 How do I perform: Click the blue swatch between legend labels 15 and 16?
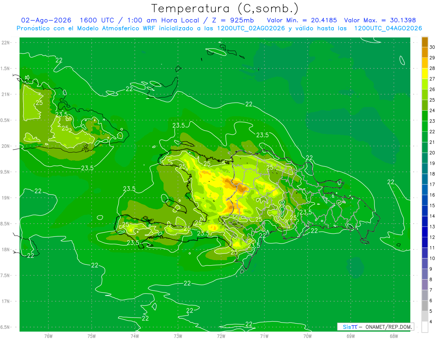425,200
